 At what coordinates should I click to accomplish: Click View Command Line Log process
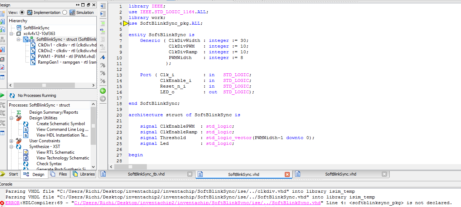click(x=62, y=129)
